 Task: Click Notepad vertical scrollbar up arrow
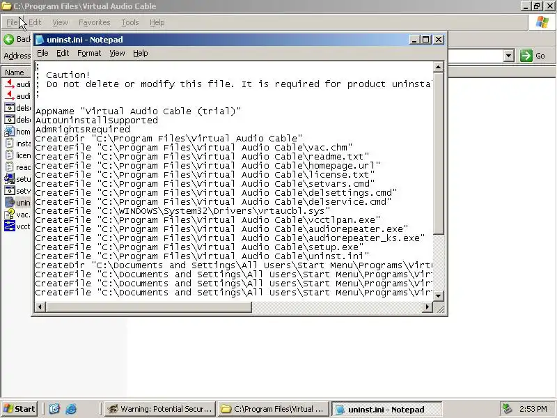tap(439, 67)
